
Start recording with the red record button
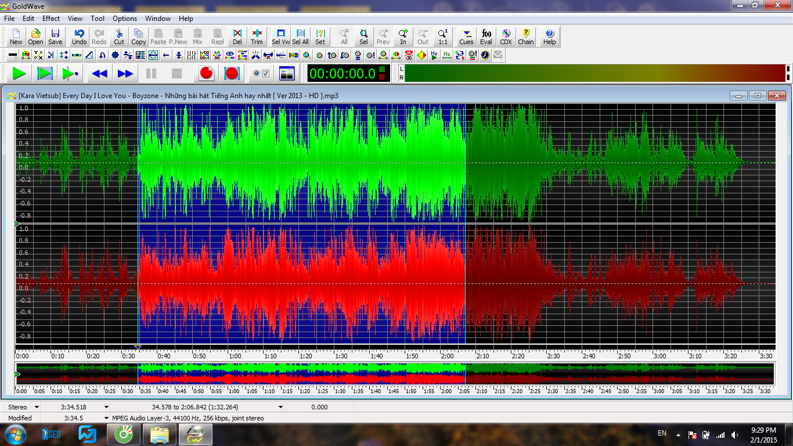(206, 74)
